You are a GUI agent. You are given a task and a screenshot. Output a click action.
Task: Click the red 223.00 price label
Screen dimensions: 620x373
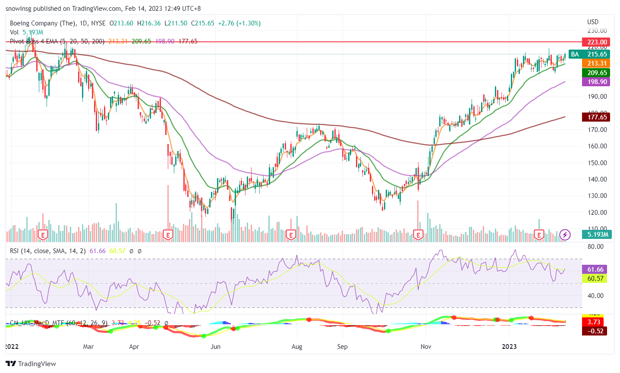[x=597, y=42]
